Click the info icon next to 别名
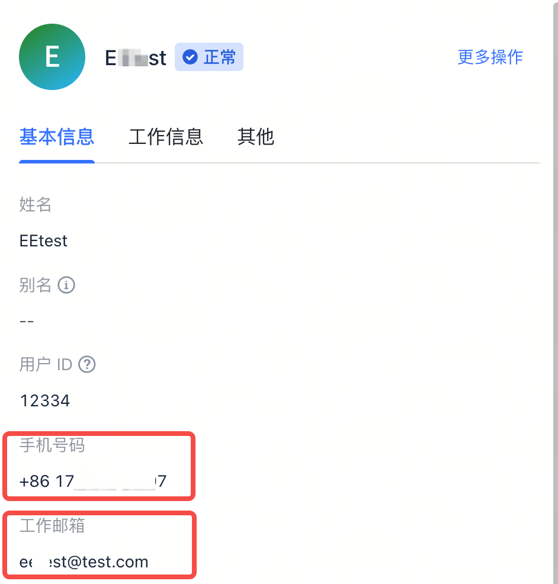Screen dimensions: 558x584 [66, 285]
